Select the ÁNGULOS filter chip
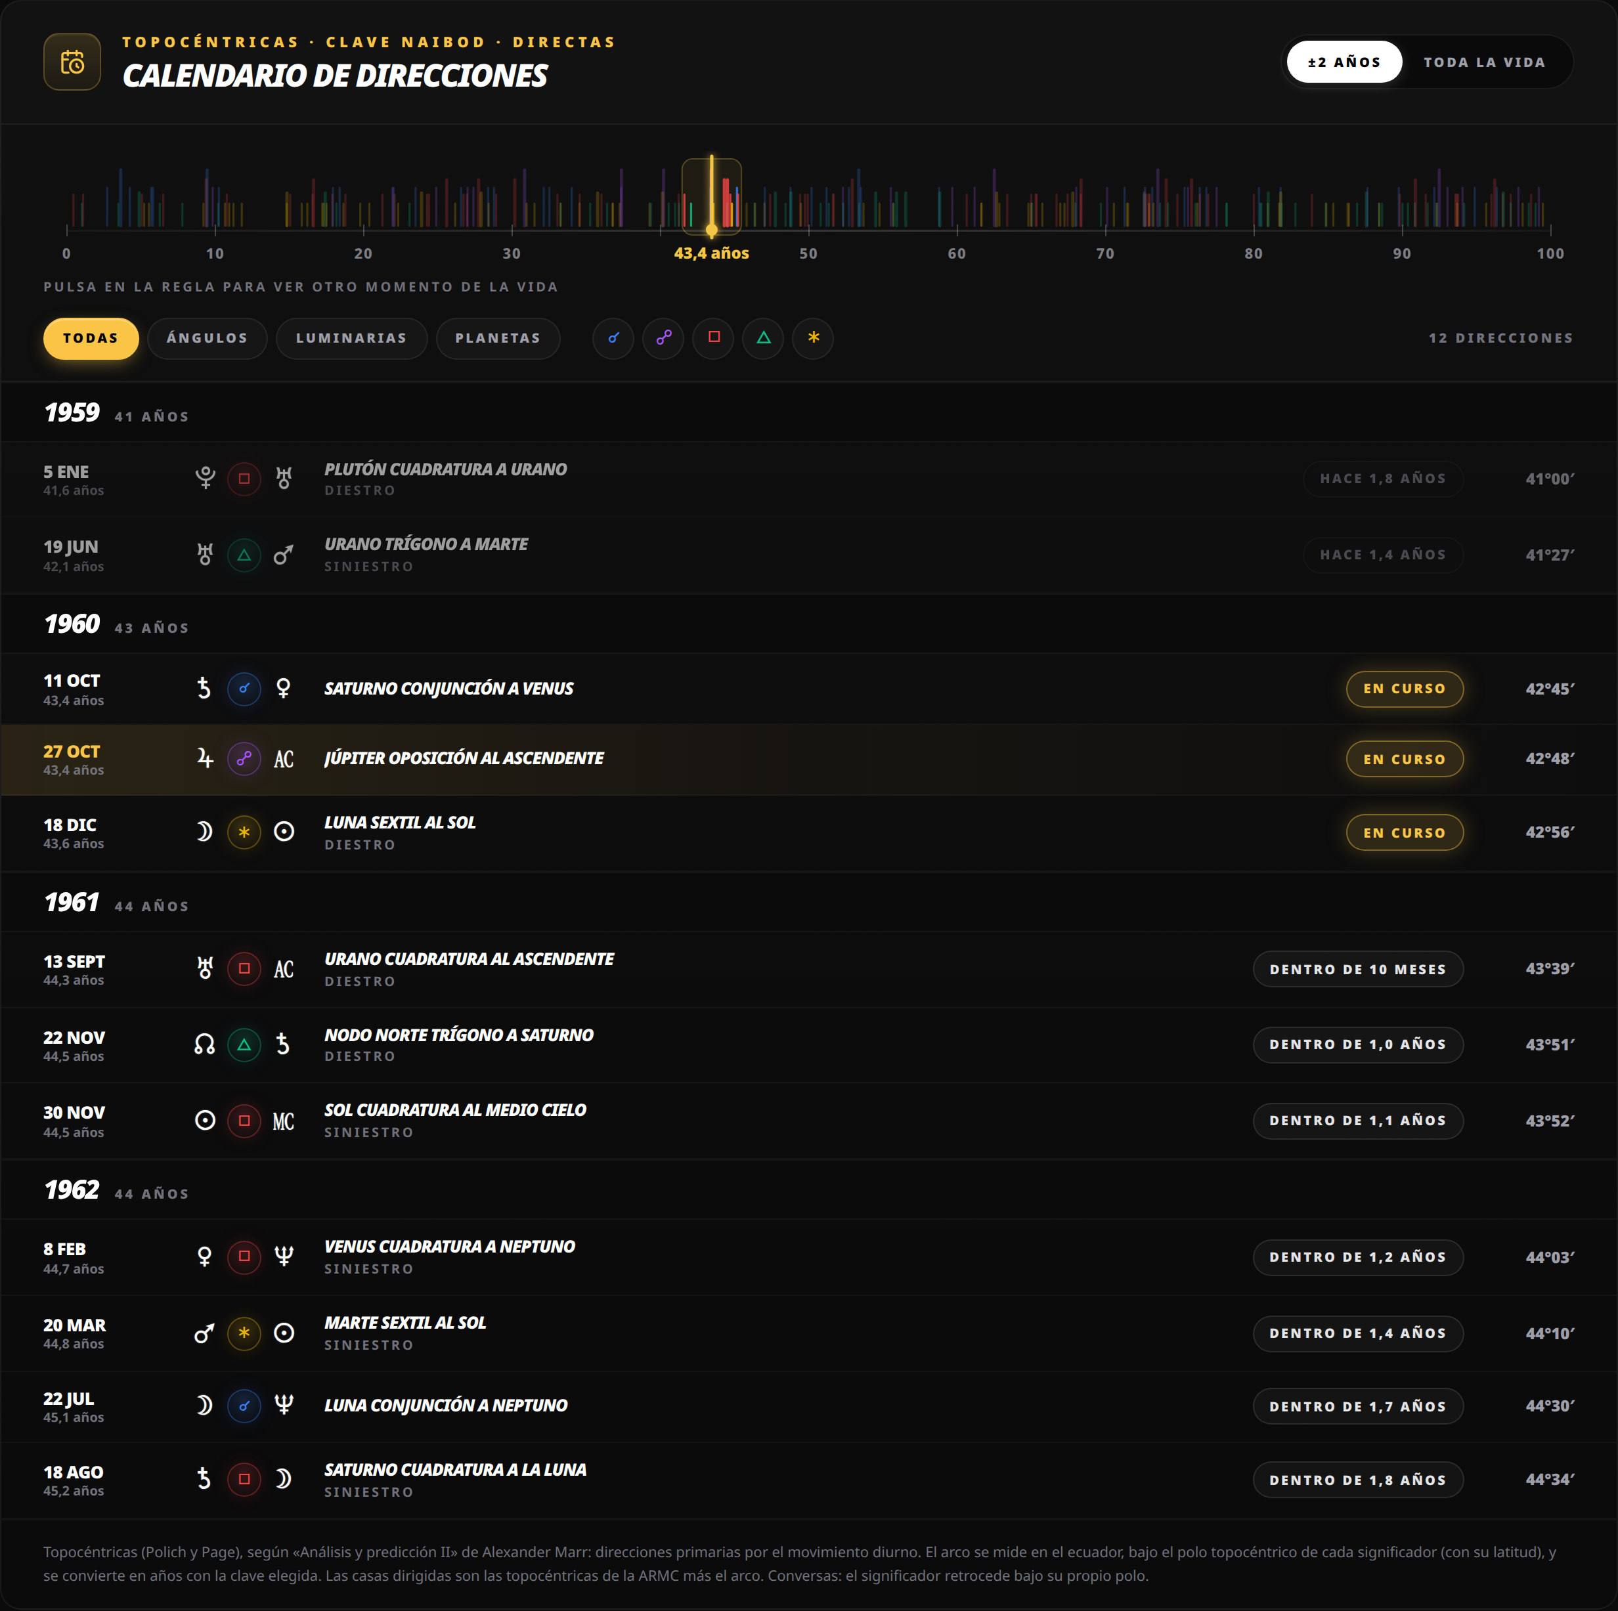Viewport: 1618px width, 1611px height. tap(207, 338)
